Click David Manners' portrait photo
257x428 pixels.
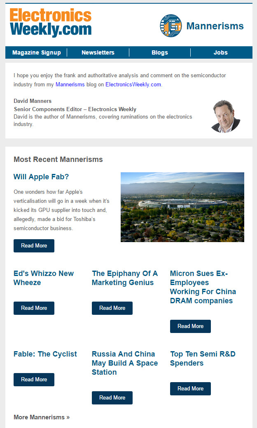coord(226,116)
